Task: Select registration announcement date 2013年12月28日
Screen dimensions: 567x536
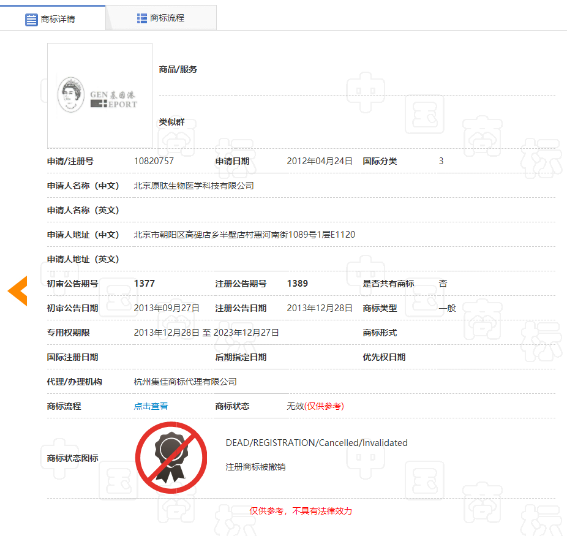Action: click(319, 308)
